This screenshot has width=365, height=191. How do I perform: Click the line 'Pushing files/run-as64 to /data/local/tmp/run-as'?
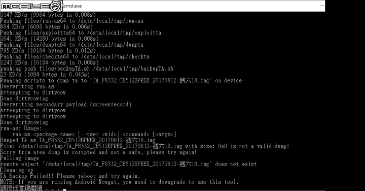point(72,21)
